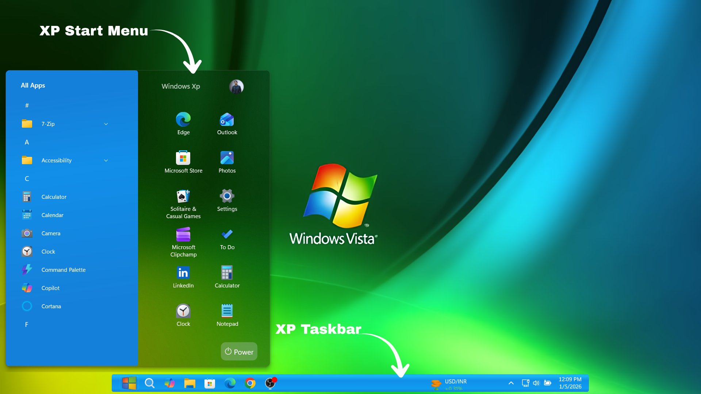Viewport: 701px width, 394px height.
Task: Click the Power button
Action: (239, 352)
